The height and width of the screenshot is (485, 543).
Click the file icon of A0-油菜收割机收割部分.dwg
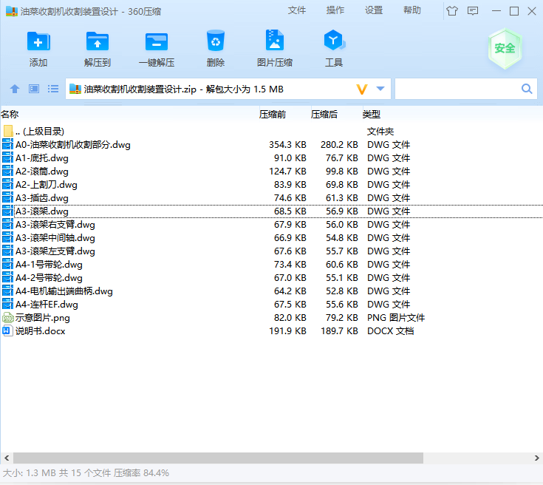point(7,144)
